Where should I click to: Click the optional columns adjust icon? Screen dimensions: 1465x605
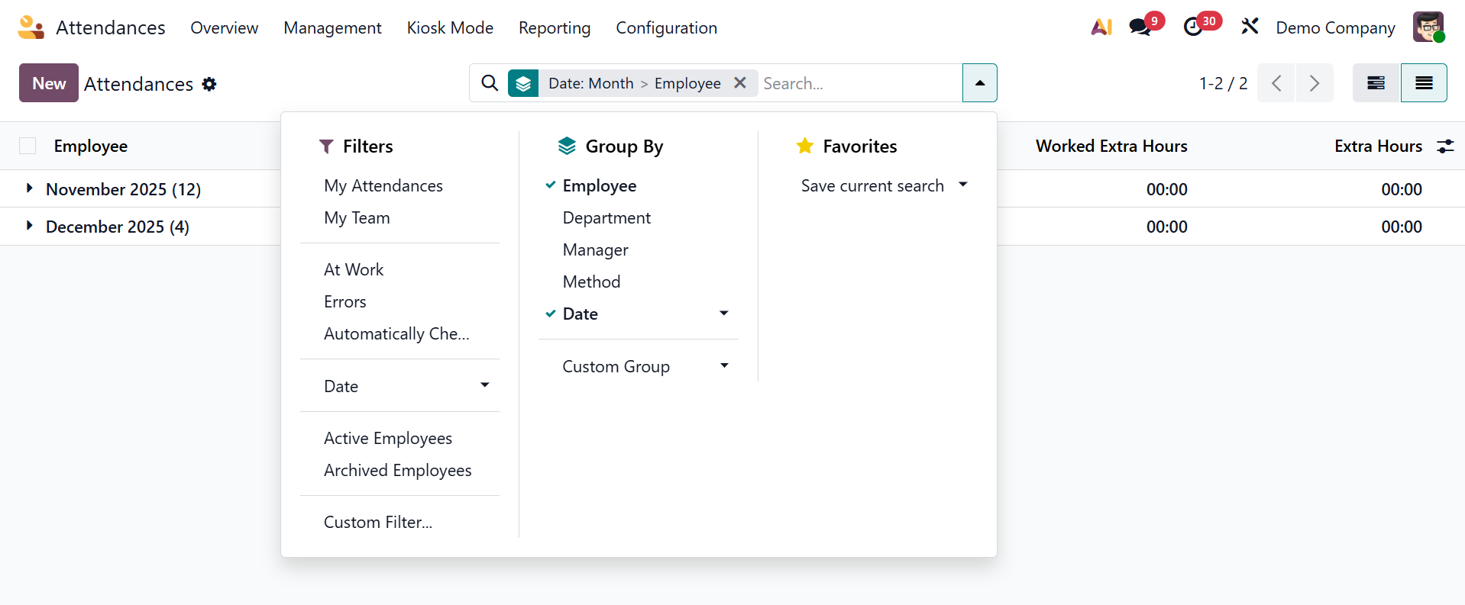coord(1445,146)
